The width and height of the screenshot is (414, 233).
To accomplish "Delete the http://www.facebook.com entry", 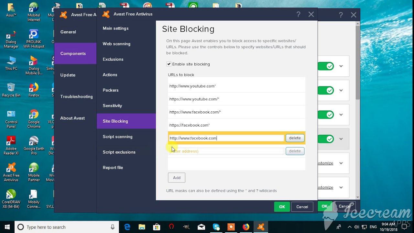I will point(295,138).
